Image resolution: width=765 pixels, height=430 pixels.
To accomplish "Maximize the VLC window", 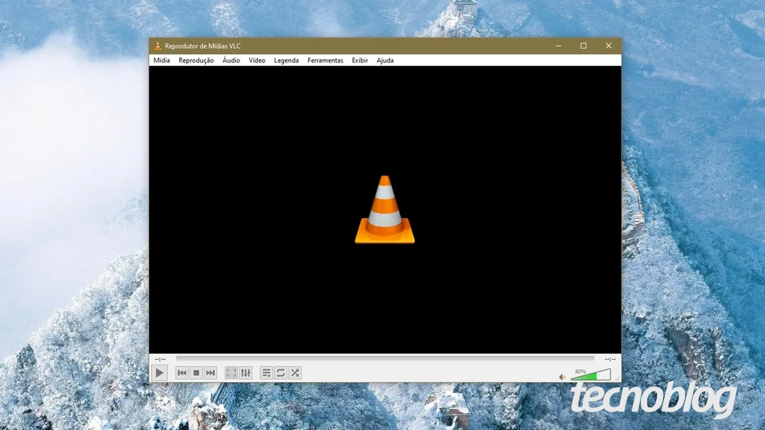I will [x=583, y=46].
